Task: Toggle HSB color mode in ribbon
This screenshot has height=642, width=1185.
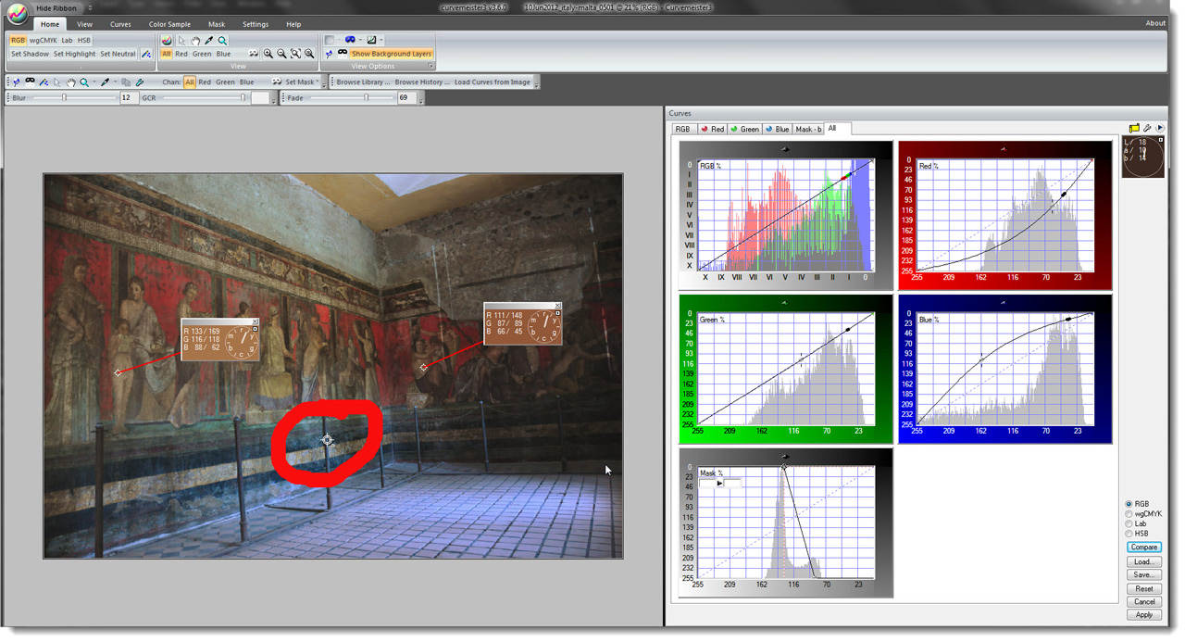Action: coord(83,41)
